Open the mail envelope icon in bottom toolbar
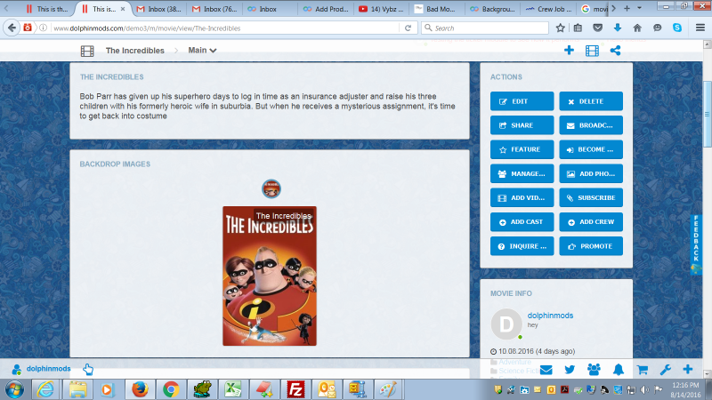 546,370
